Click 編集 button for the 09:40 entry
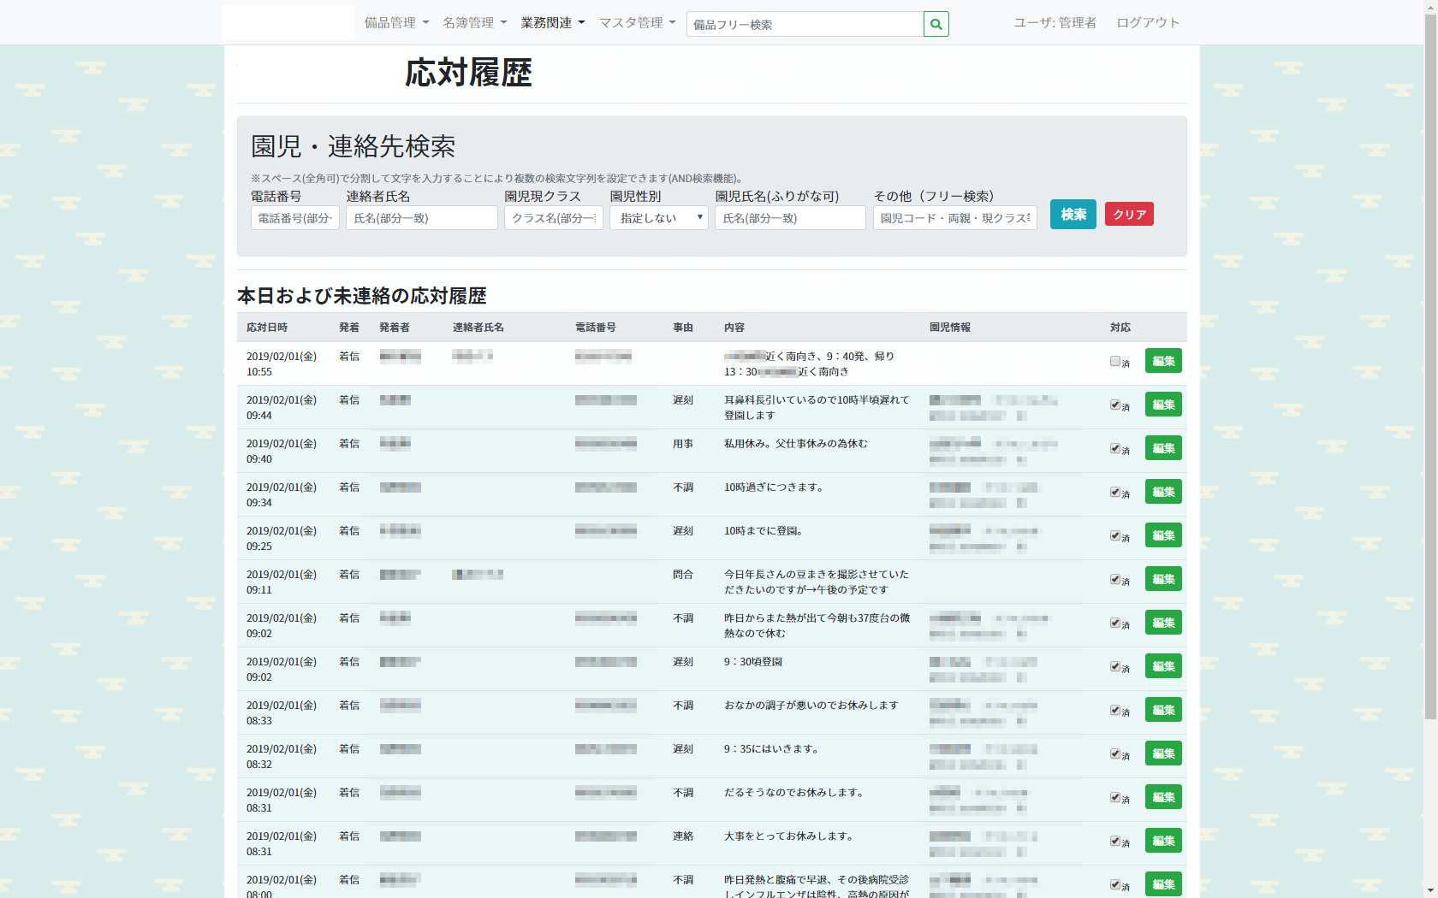 (x=1163, y=448)
